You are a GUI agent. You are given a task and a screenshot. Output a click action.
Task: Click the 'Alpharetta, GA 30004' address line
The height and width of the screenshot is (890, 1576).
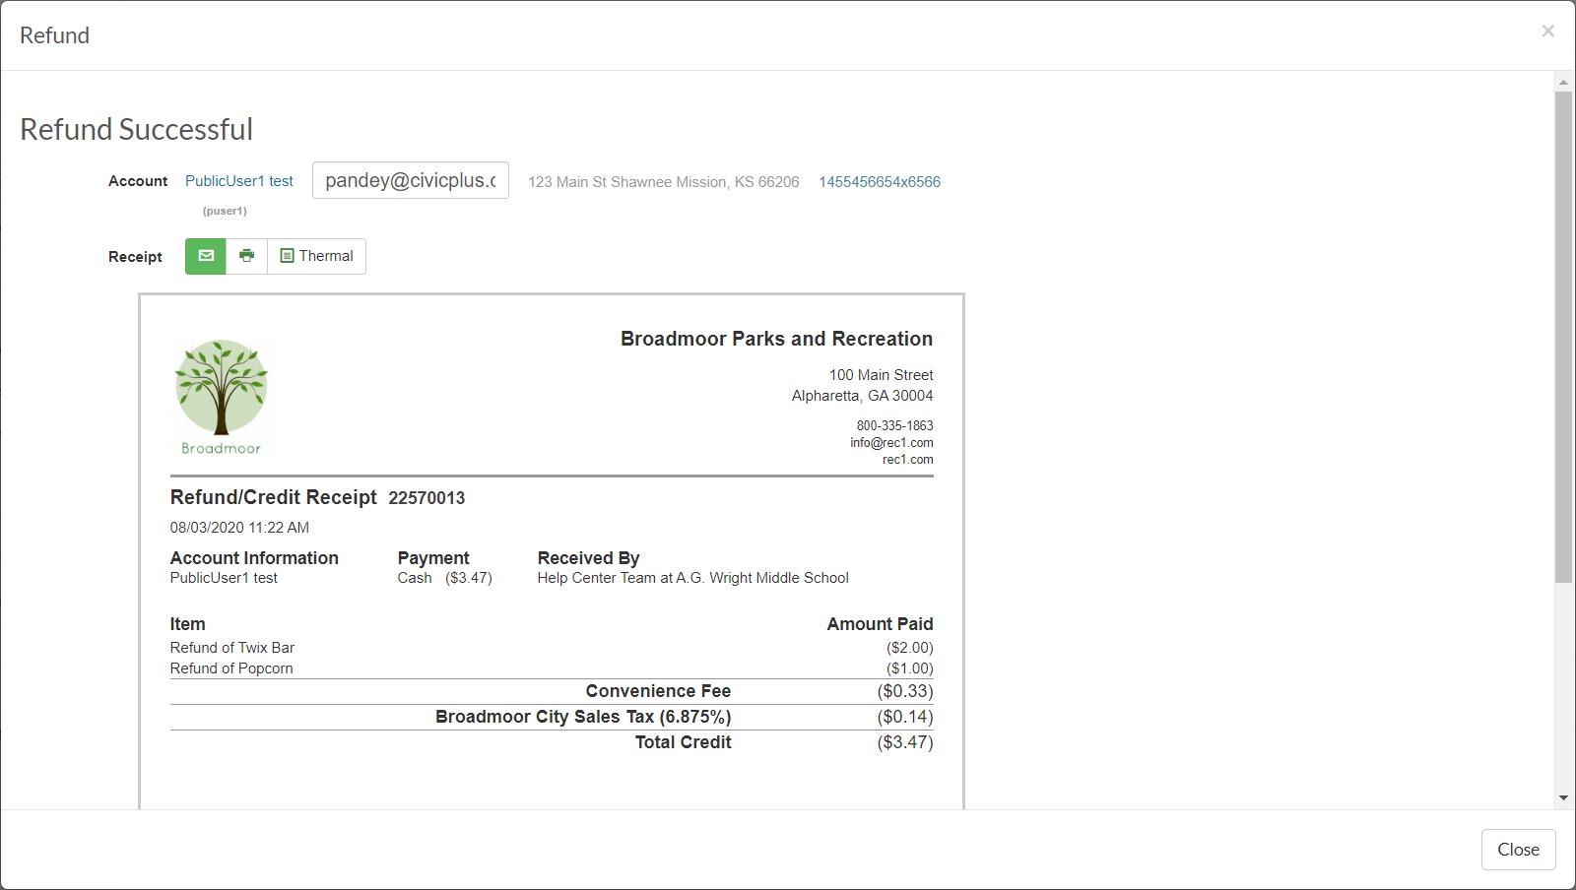(x=862, y=396)
